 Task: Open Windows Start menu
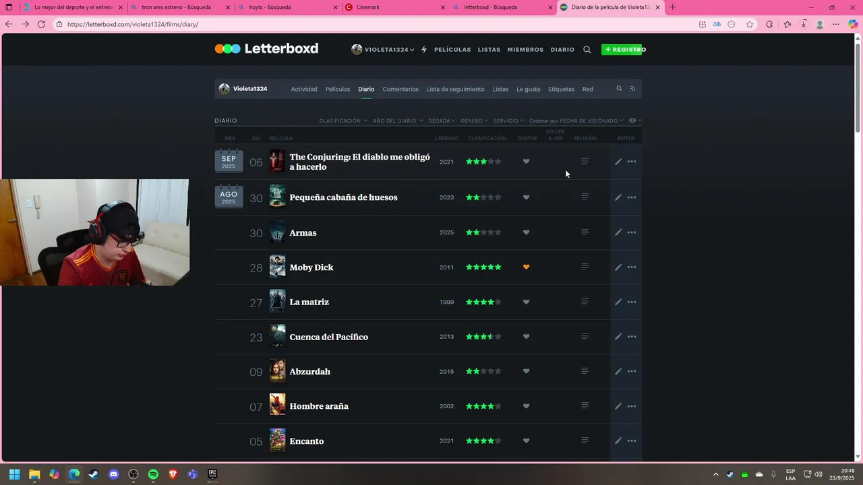point(14,474)
